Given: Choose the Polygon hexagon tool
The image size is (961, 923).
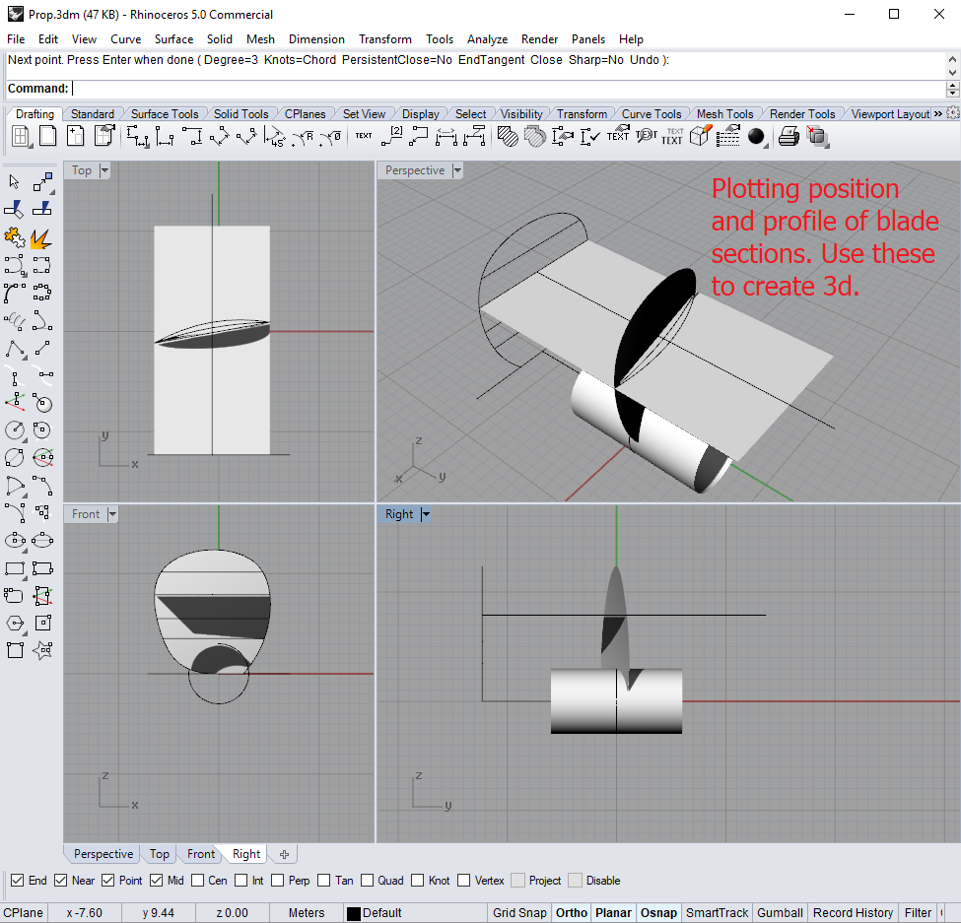Looking at the screenshot, I should pyautogui.click(x=14, y=623).
